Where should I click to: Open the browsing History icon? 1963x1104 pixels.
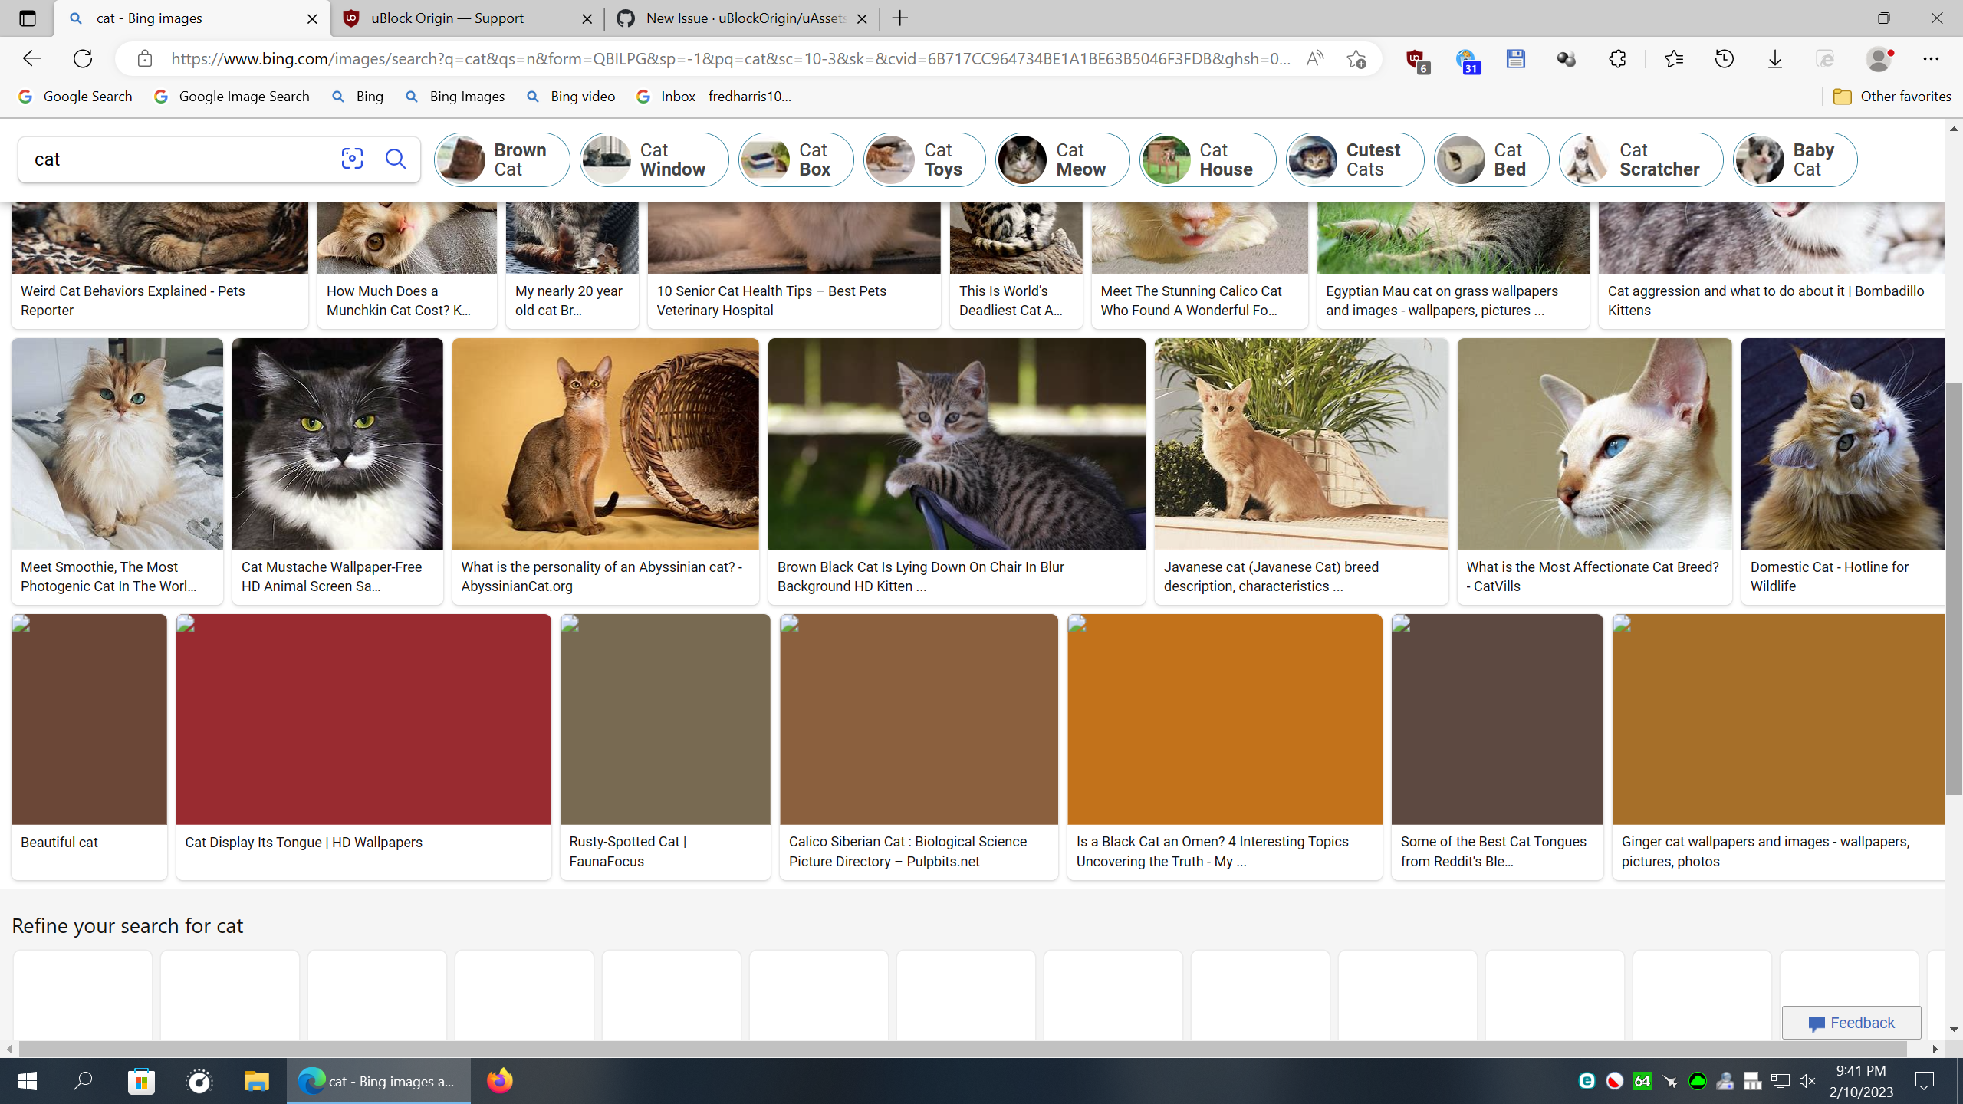click(x=1724, y=58)
